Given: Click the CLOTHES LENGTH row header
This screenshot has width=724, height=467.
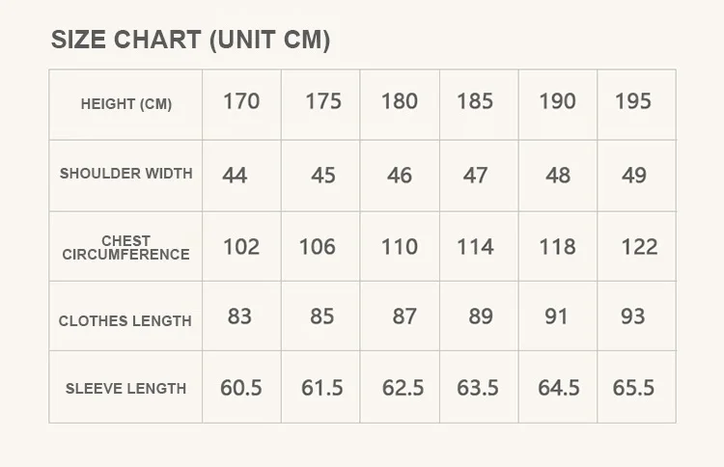Looking at the screenshot, I should click(x=125, y=321).
